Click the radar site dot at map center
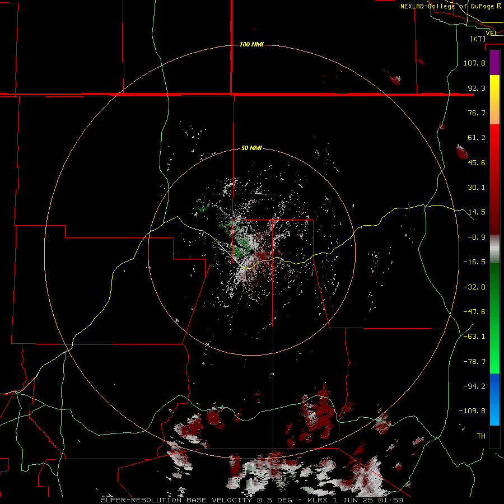Screen dimensions: 504x504 pyautogui.click(x=252, y=251)
